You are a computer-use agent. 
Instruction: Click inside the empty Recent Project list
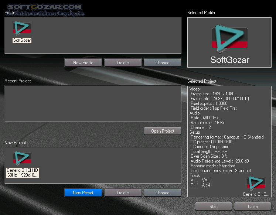[93, 104]
